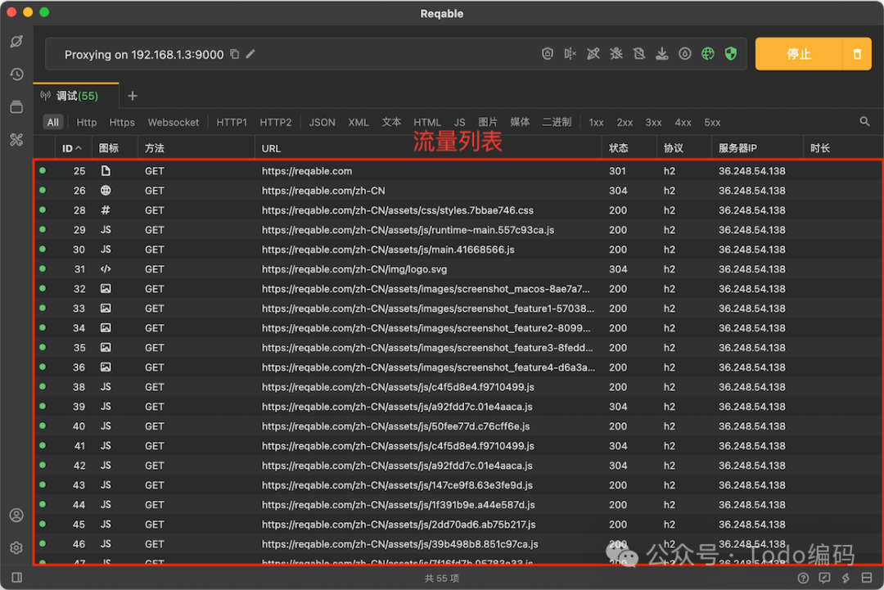The height and width of the screenshot is (590, 884).
Task: Toggle the sidebar panel icon at bottom left
Action: tap(17, 578)
